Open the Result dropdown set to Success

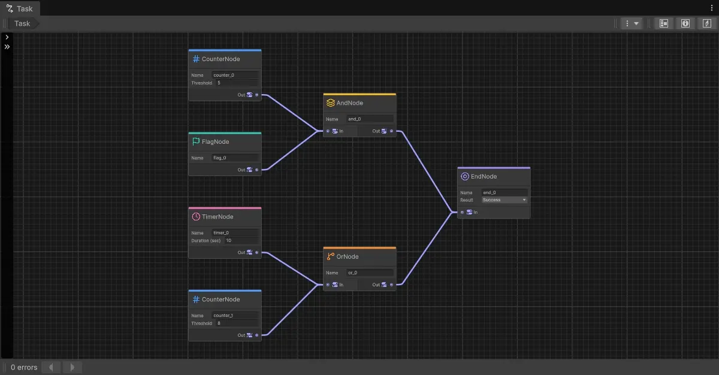(x=504, y=199)
